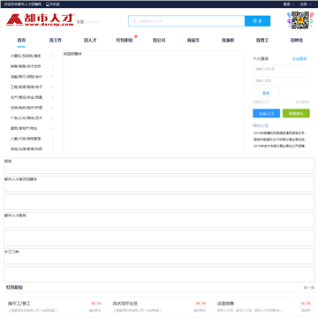Expand the 广告/公关/媒体/艺术 category arrow
This screenshot has height=318, width=318.
pos(53,118)
